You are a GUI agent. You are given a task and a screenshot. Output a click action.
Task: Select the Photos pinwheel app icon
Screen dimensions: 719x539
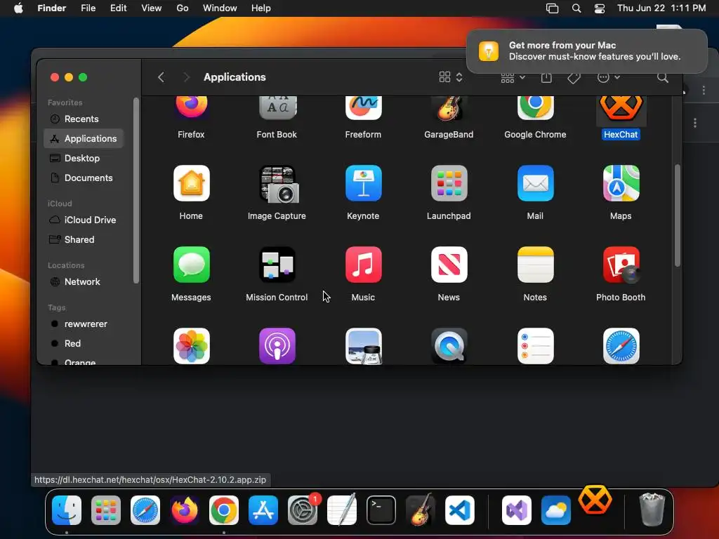pos(191,346)
